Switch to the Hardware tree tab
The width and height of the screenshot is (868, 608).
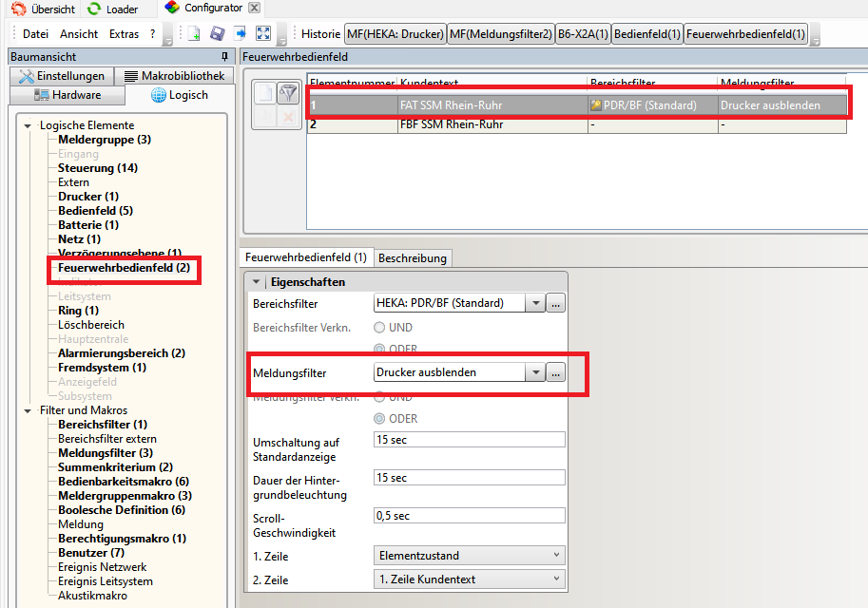point(68,95)
